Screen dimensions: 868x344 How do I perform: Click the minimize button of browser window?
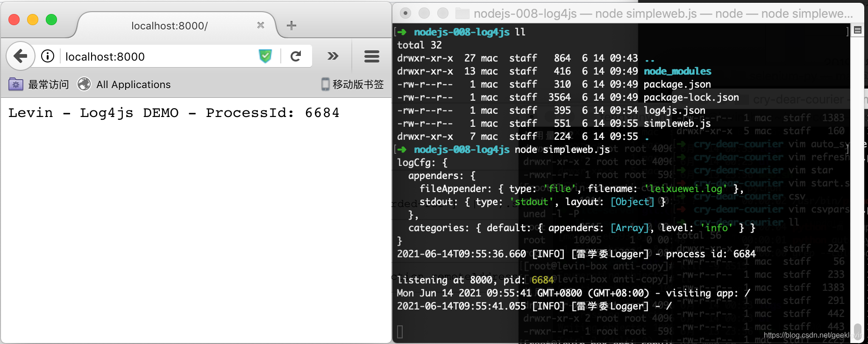pos(33,20)
